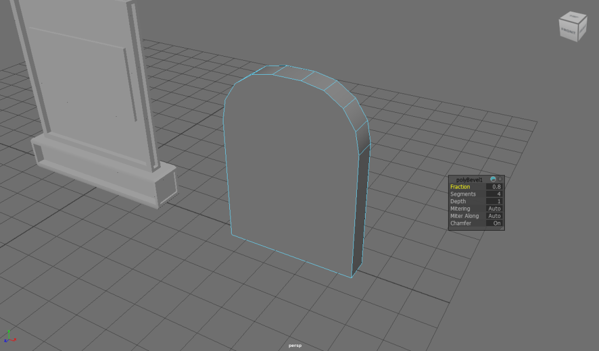Click the top face of the view cube
599x351 pixels.
(573, 16)
